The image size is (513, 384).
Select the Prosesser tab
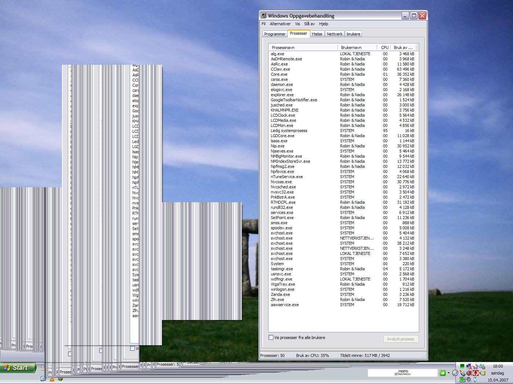(299, 33)
